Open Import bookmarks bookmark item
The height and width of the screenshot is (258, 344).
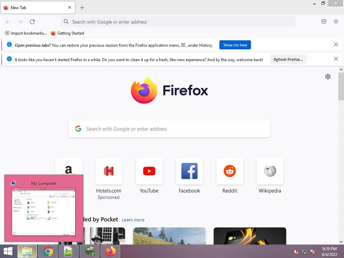pos(26,33)
